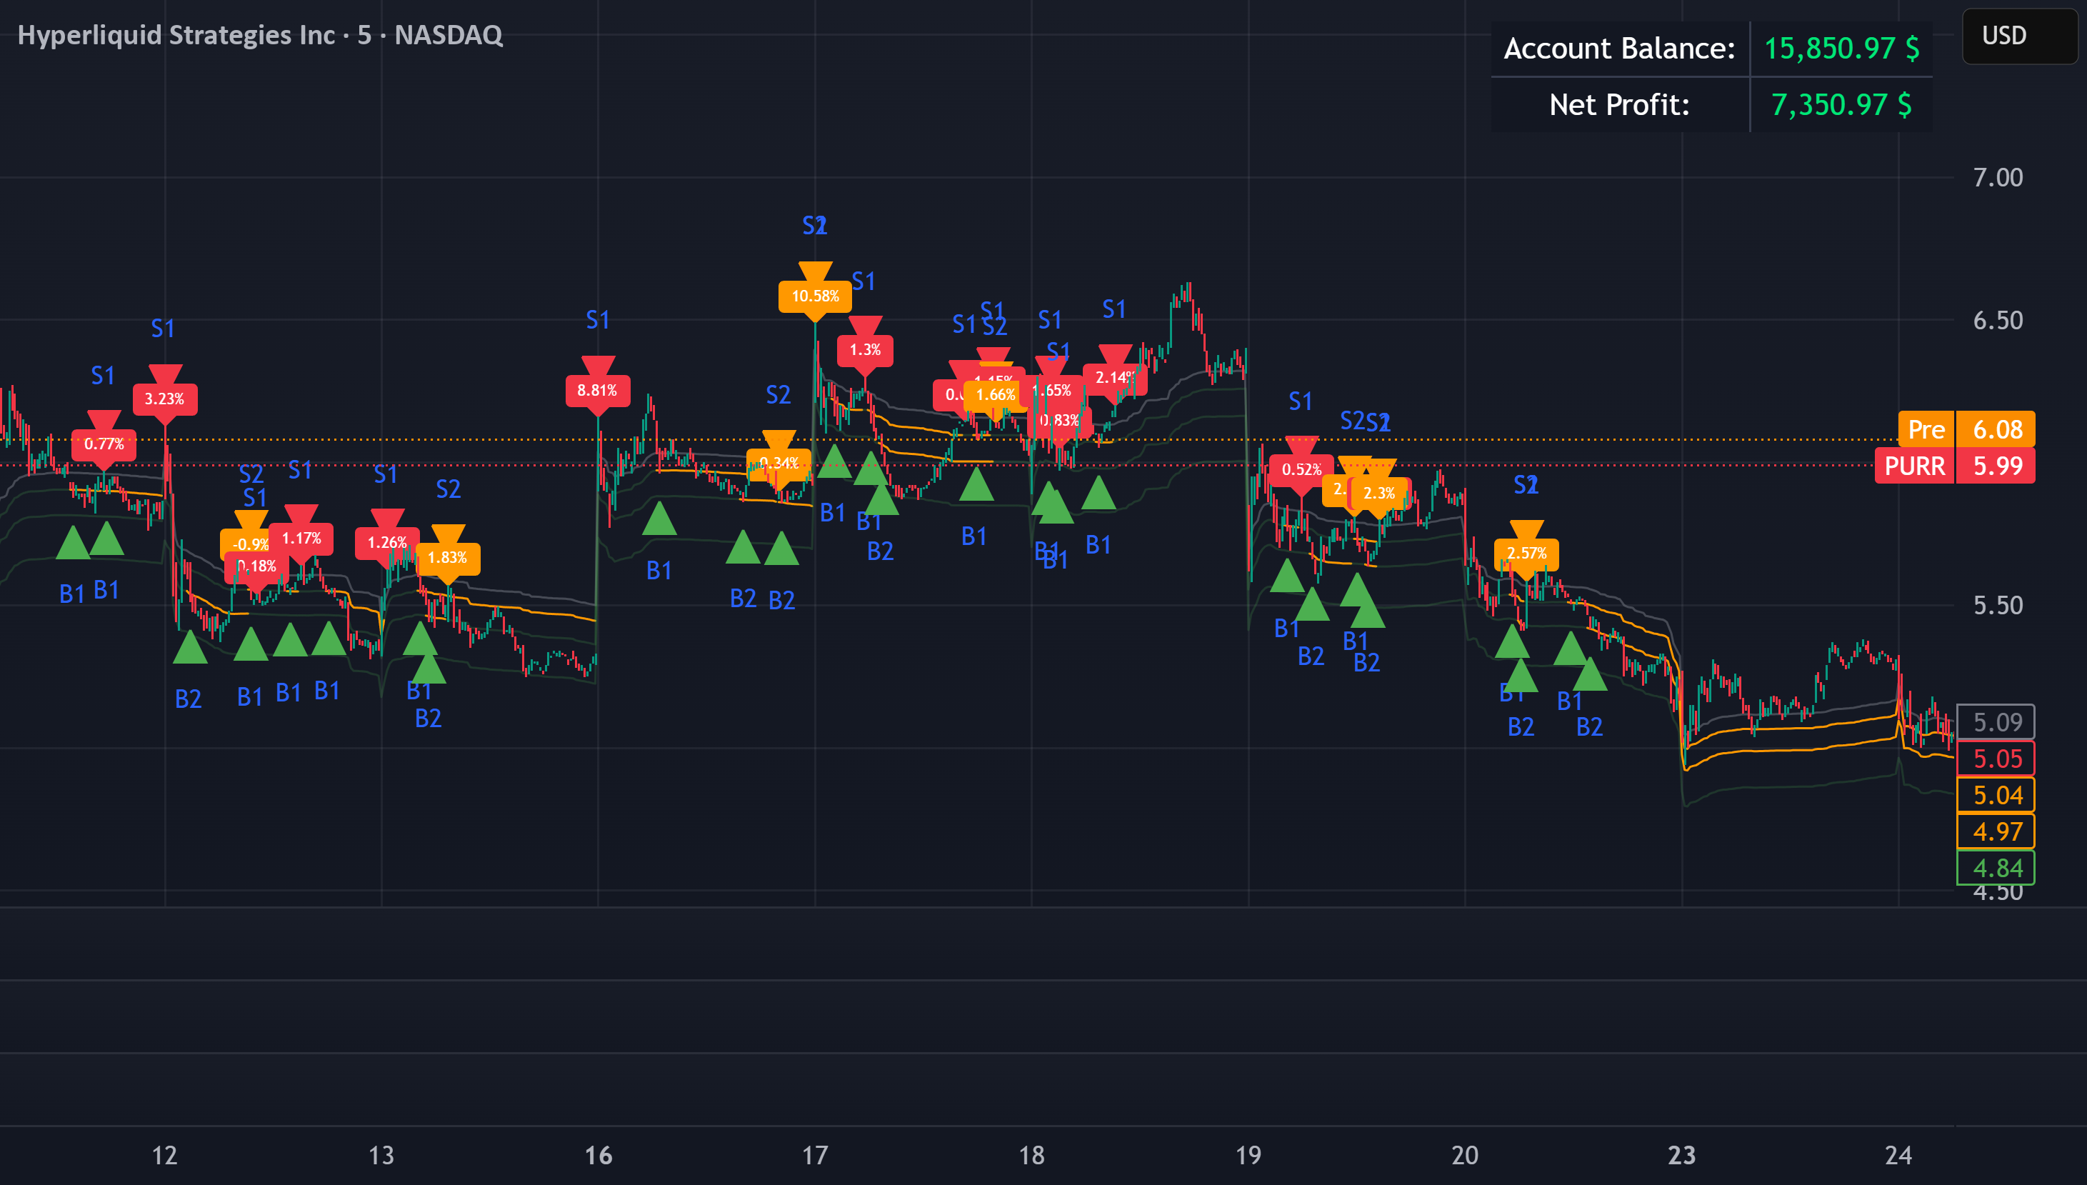Click the Hyperliquid Strategies Inc chart title
Screen dimensions: 2087x1185
pos(259,35)
